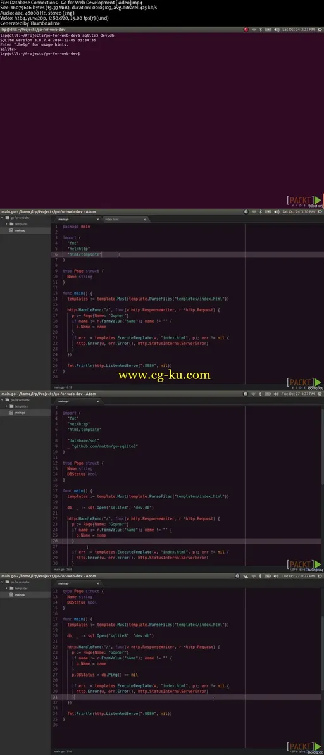This screenshot has width=324, height=755.
Task: Open the system gear menu beside 3:27 PM clock
Action: coord(320,29)
